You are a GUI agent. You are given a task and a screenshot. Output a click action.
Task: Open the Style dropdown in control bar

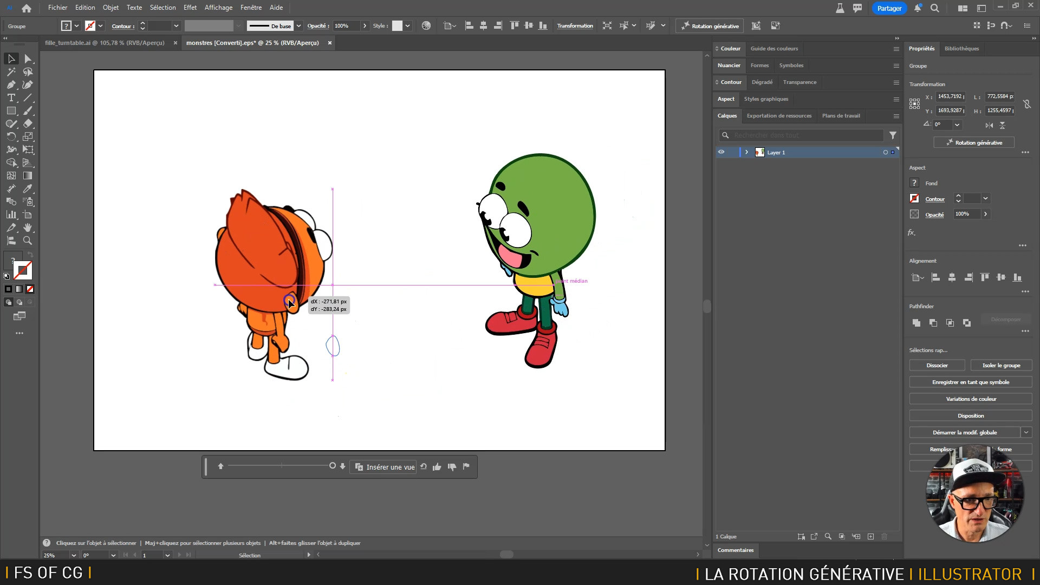407,25
